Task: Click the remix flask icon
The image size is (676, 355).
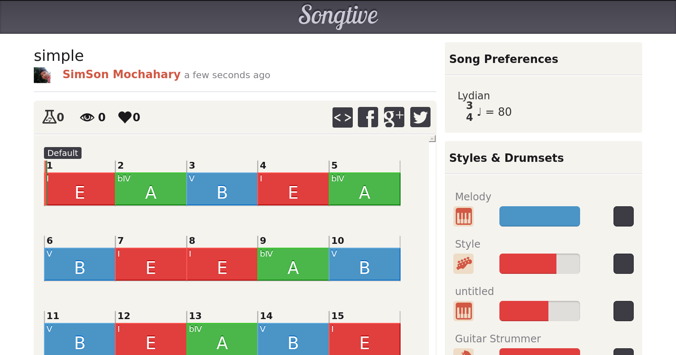Action: 49,117
